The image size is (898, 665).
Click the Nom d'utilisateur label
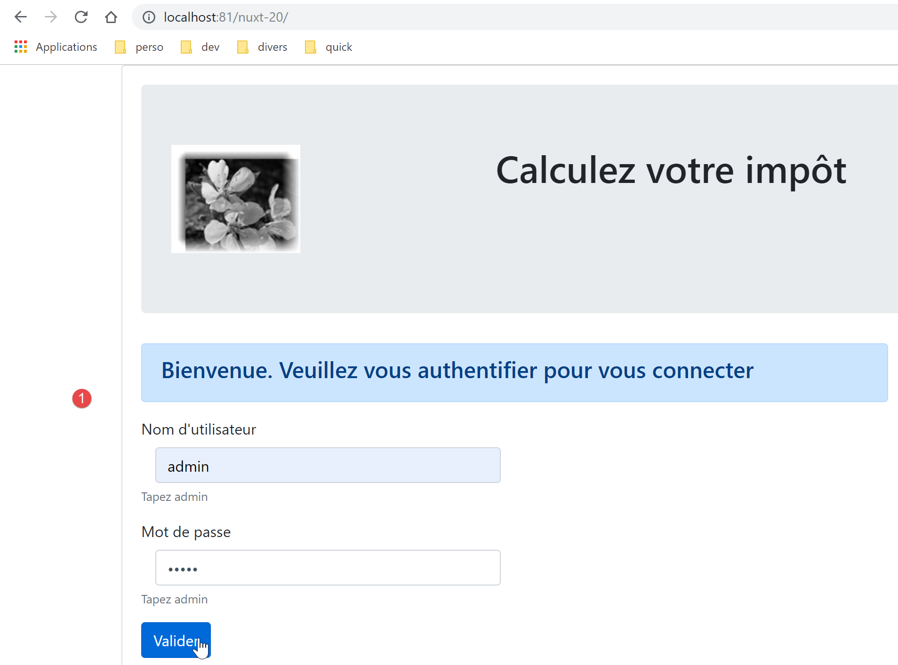tap(199, 429)
